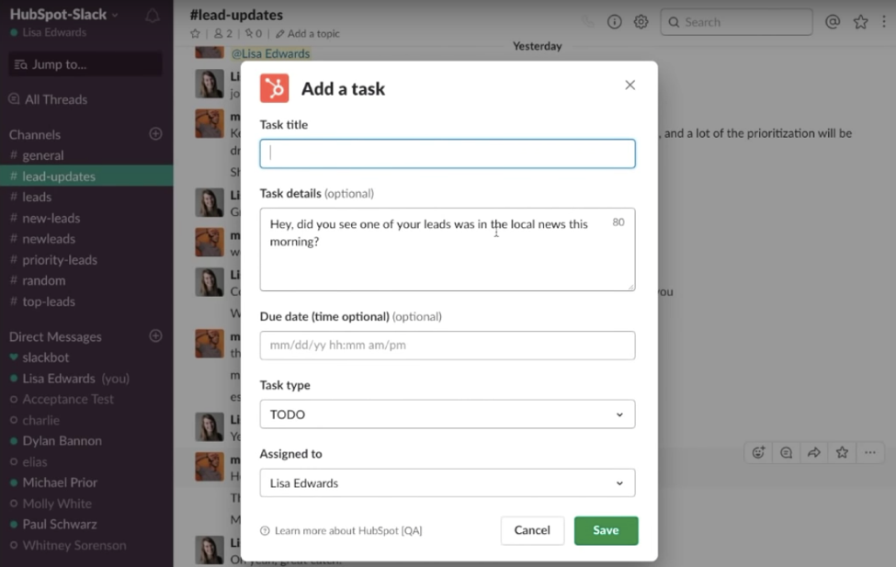The height and width of the screenshot is (567, 896).
Task: Focus the Task title input field
Action: point(448,153)
